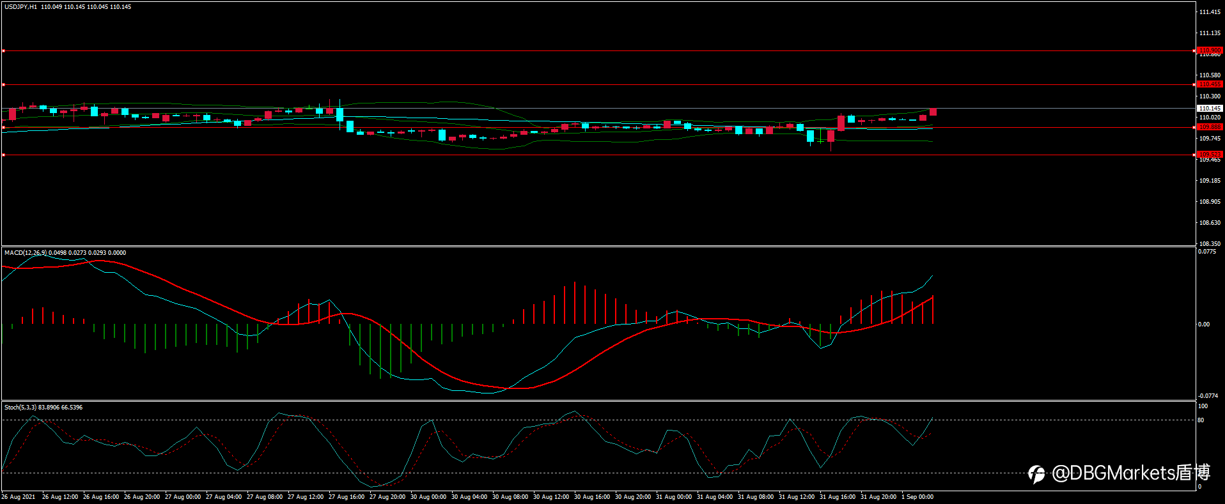Click the 27 Aug 08:00 time label
Screen dimensions: 1225x504
coord(265,497)
